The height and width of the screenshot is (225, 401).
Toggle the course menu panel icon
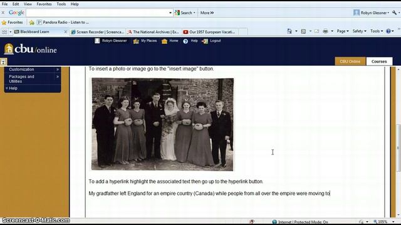click(x=3, y=62)
